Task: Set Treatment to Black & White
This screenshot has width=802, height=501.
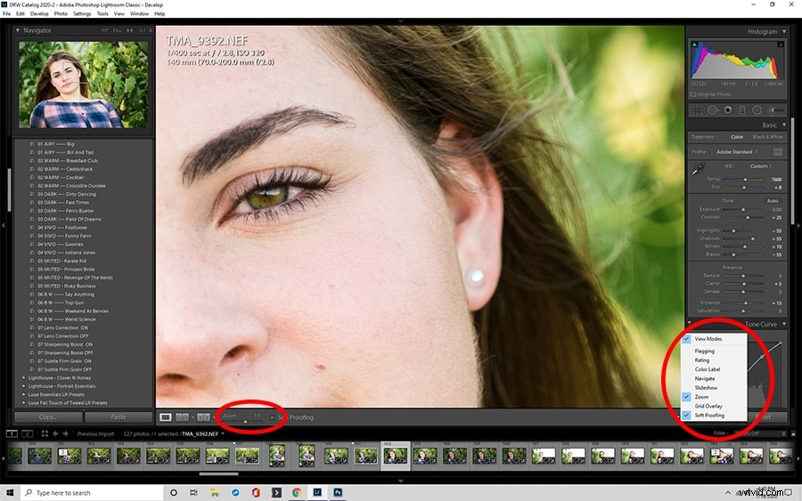Action: (x=767, y=137)
